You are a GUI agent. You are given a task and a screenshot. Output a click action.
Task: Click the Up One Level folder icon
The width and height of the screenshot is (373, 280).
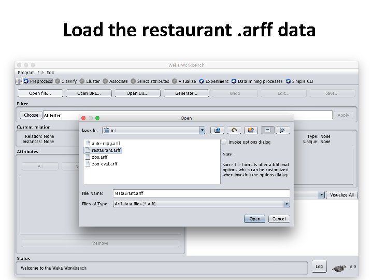[217, 130]
